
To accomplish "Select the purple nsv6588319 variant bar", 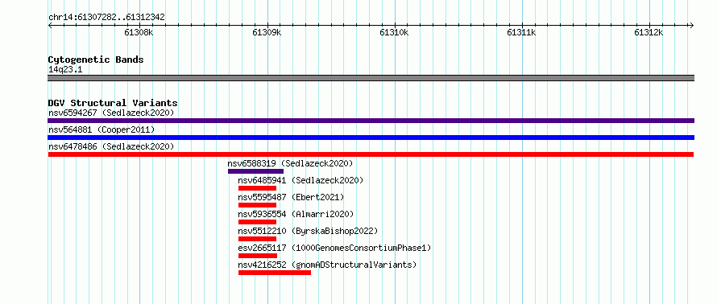I will (255, 171).
